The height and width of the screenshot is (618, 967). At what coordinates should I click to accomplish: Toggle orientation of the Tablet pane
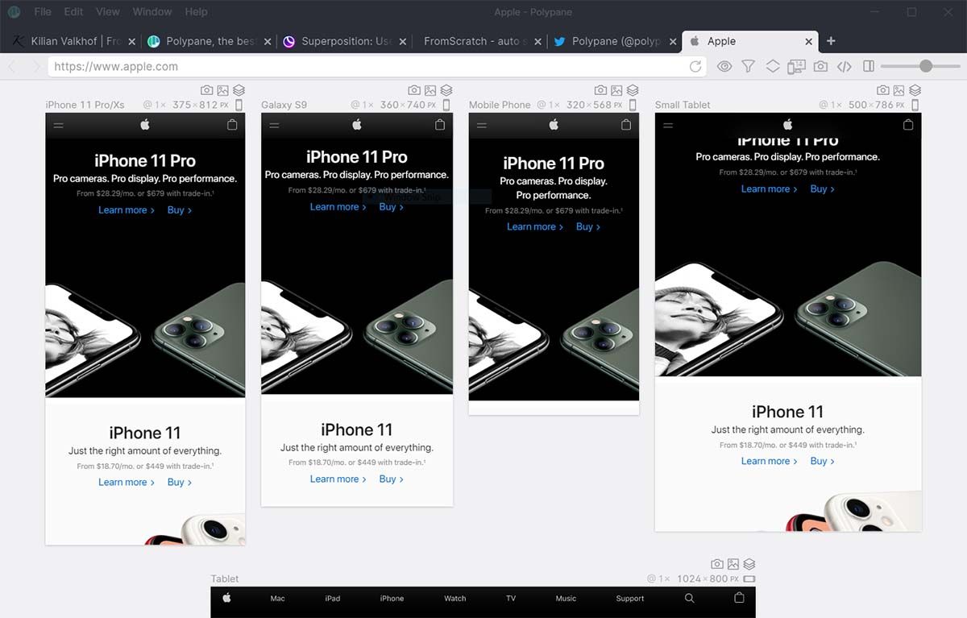[749, 579]
